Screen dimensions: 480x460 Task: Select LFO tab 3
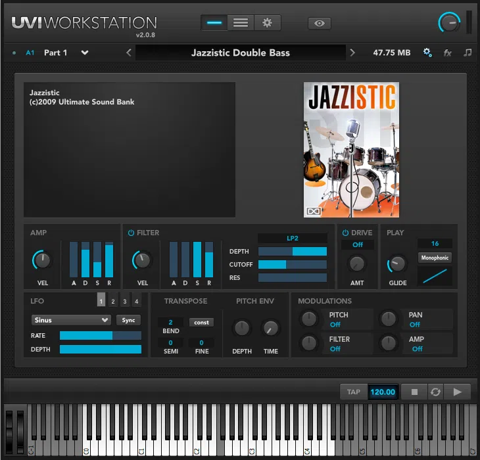tap(125, 300)
